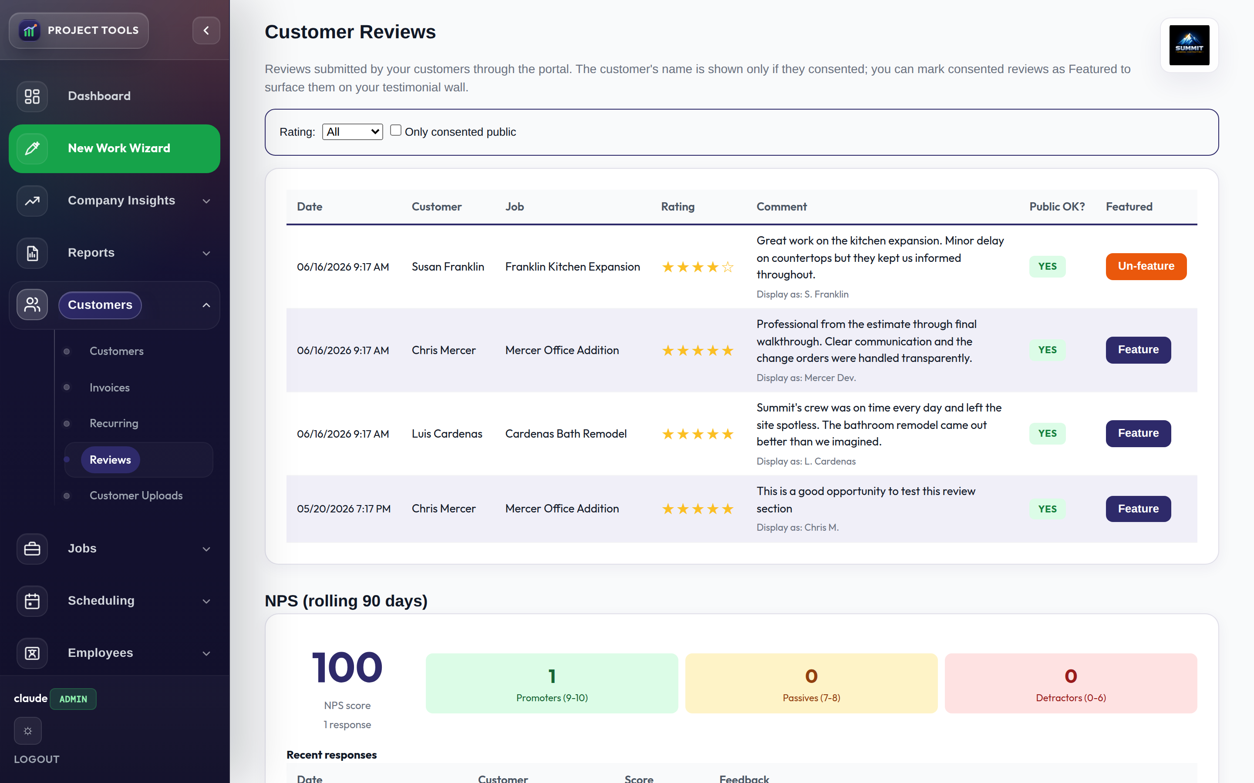The image size is (1254, 783).
Task: Feature Luis Cardenas's review
Action: pos(1138,433)
